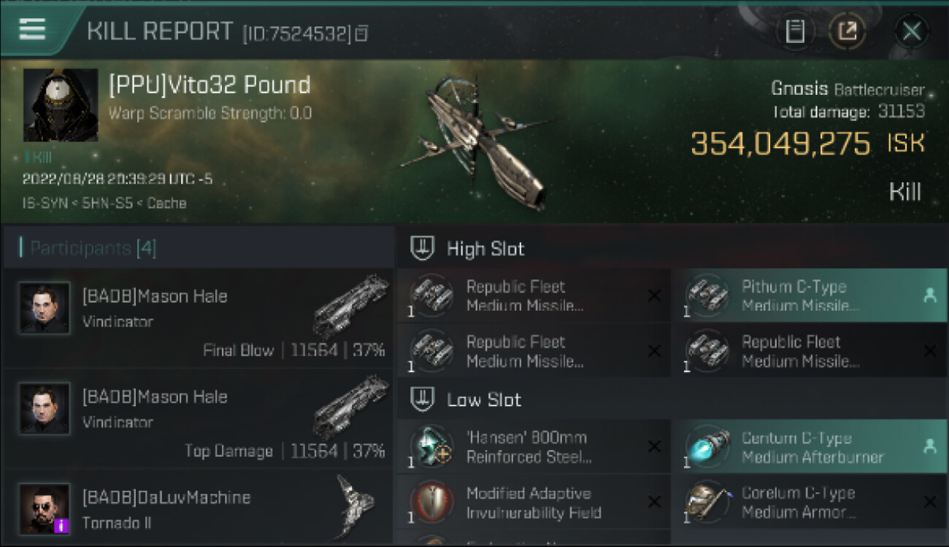Click the Participants [4] header
Image resolution: width=949 pixels, height=547 pixels.
pos(93,248)
